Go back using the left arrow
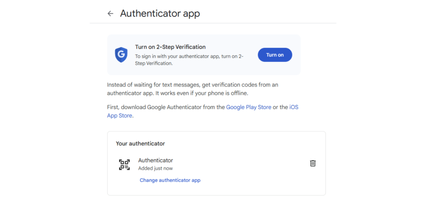The width and height of the screenshot is (426, 208). [x=110, y=14]
